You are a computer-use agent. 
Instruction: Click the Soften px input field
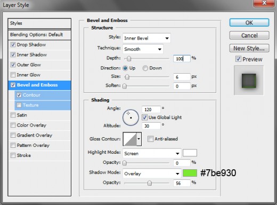pos(182,86)
